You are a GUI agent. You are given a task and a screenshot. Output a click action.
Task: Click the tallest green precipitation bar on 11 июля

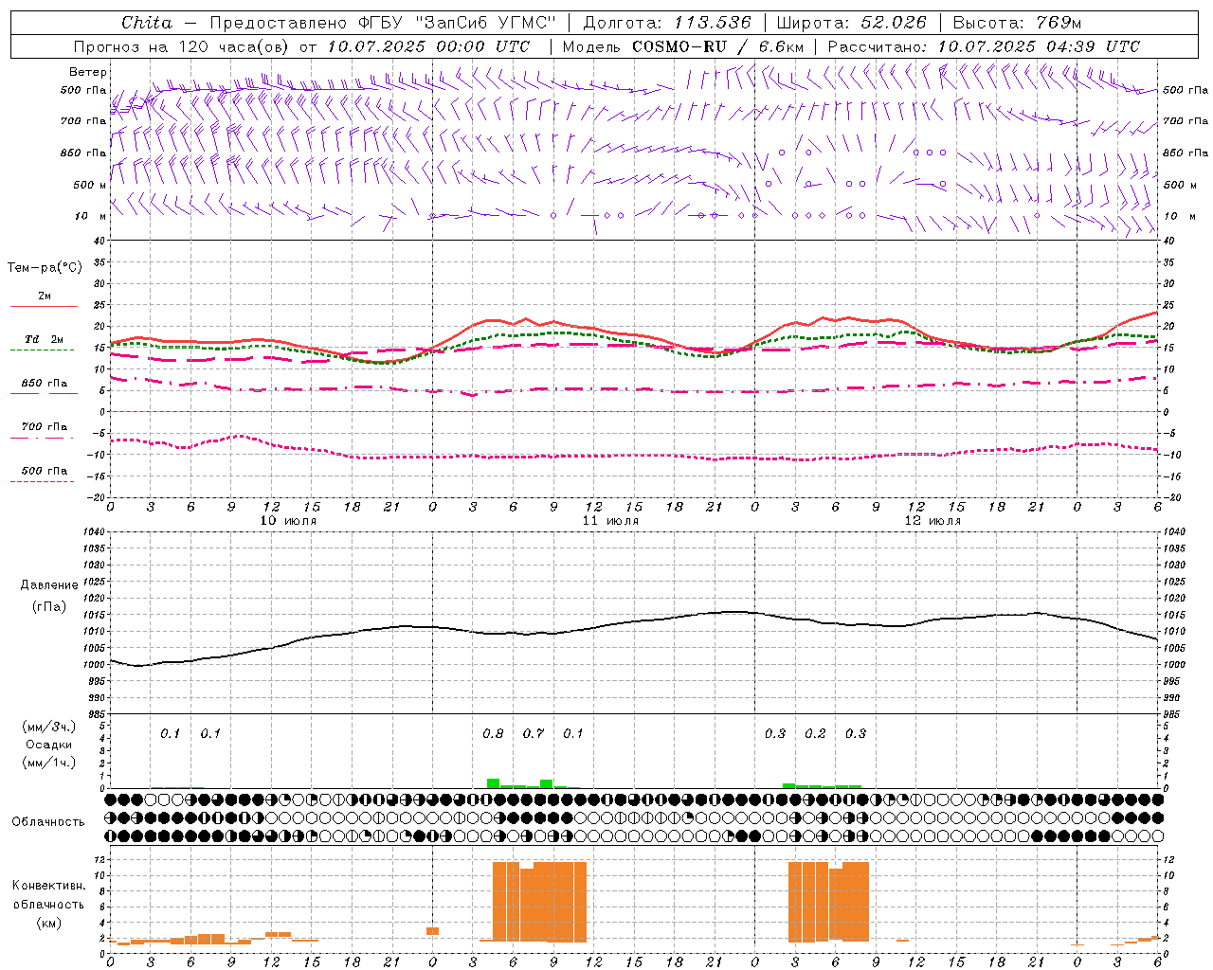493,783
